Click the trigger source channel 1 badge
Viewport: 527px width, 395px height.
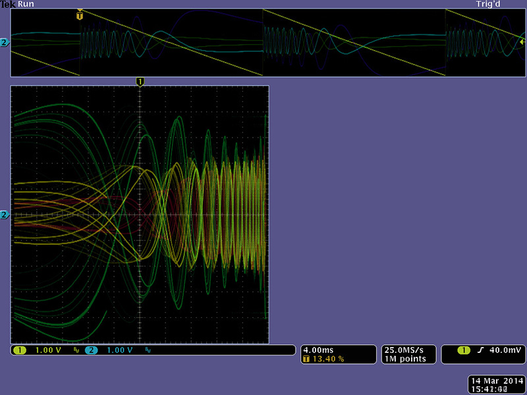coord(462,350)
